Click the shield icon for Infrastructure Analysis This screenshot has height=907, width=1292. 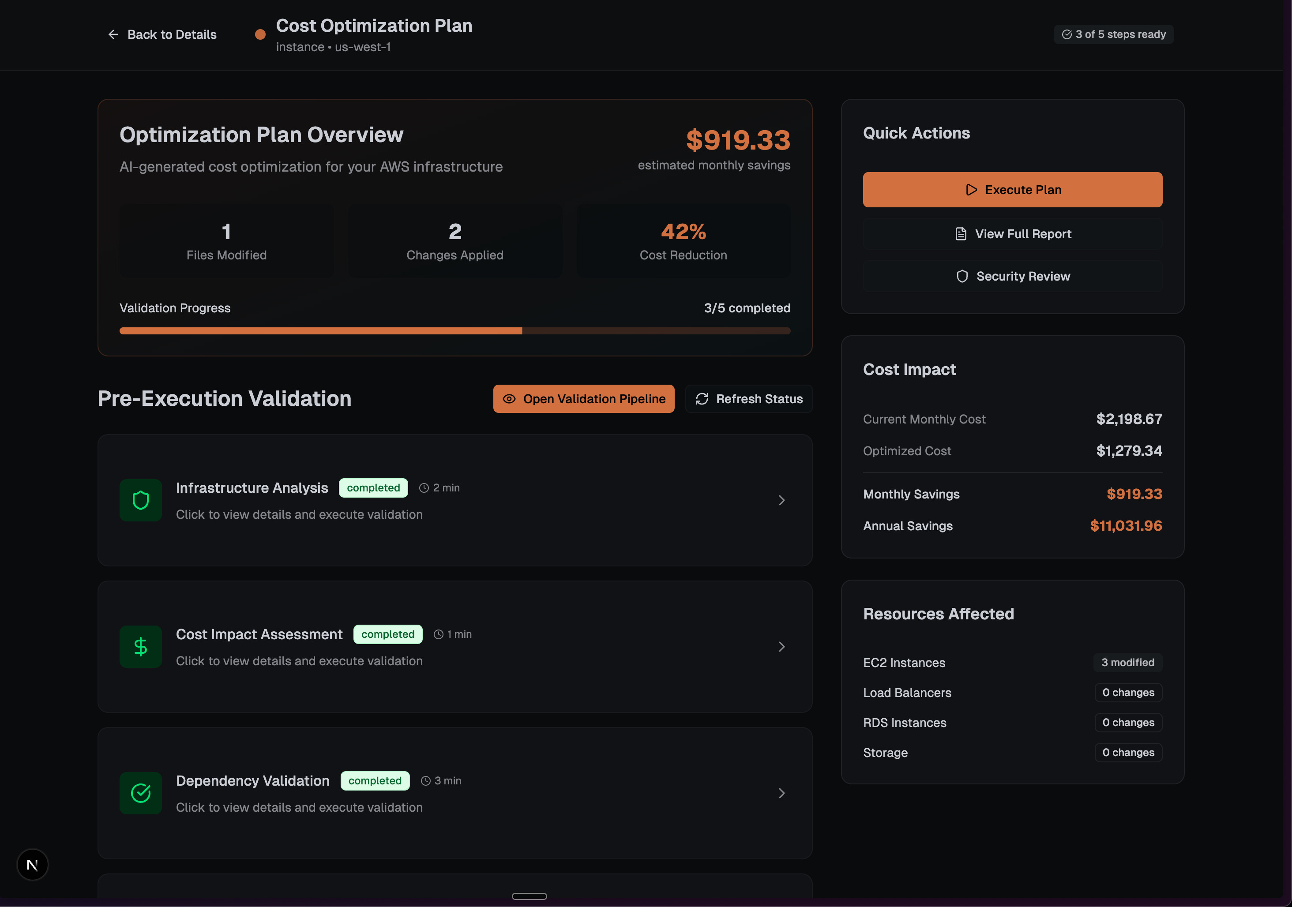141,500
